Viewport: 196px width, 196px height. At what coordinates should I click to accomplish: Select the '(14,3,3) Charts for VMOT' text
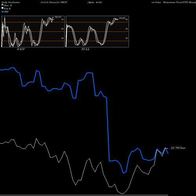click(54, 2)
